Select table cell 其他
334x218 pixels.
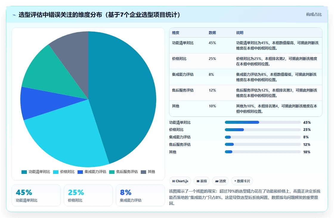coord(176,106)
